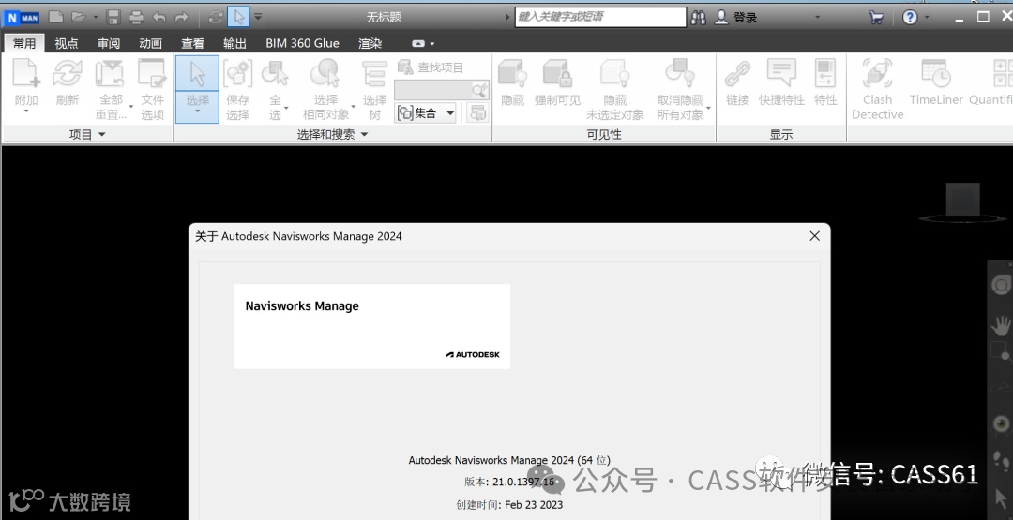Click the binoculars search icon
The image size is (1013, 520).
point(699,18)
